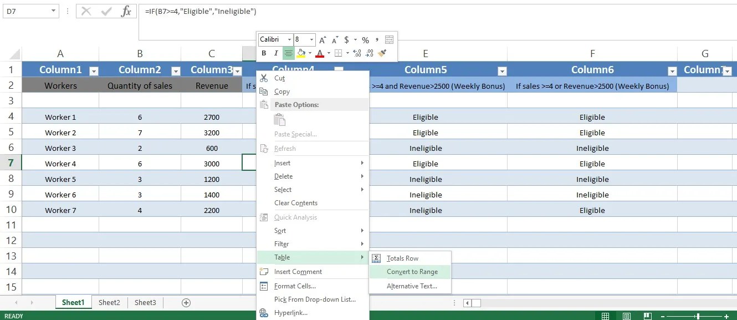Viewport: 737px width, 320px height.
Task: Click the Comma Style icon
Action: click(377, 40)
